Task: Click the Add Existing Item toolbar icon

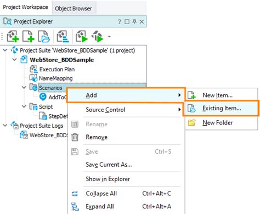Action: (44, 36)
